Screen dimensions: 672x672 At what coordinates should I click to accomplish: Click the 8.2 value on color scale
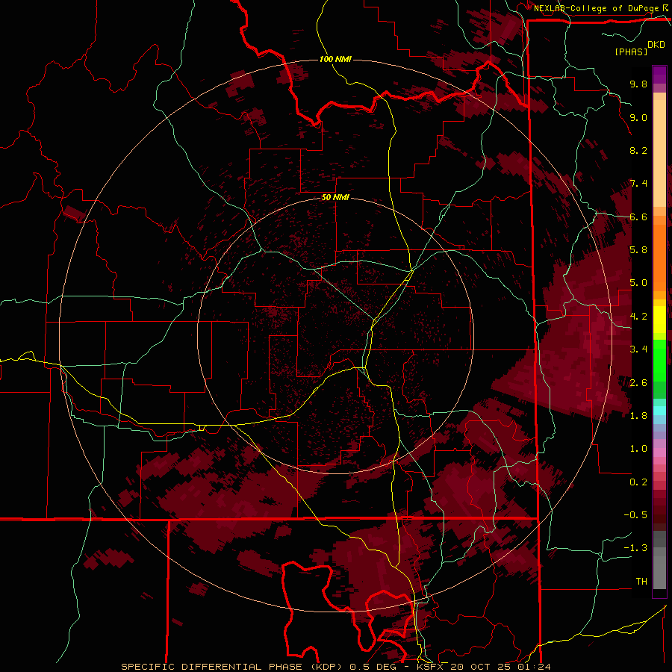[x=638, y=150]
